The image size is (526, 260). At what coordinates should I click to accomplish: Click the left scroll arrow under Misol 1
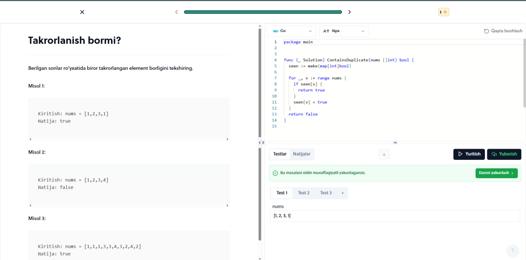(30, 139)
